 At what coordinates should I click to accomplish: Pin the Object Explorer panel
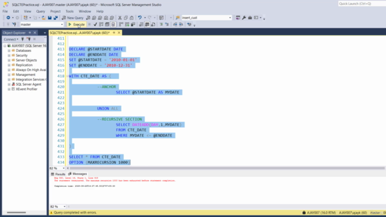[30, 33]
